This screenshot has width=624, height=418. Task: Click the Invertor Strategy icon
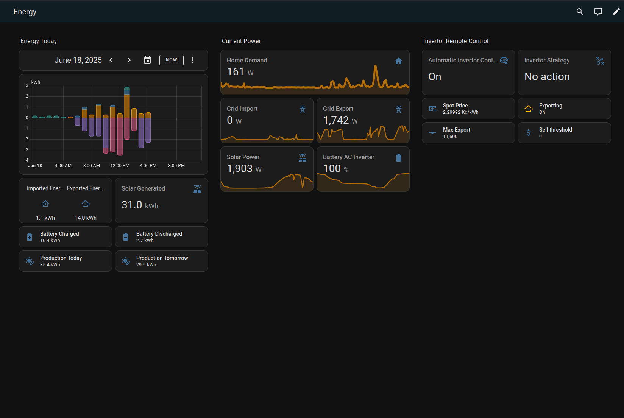coord(600,61)
